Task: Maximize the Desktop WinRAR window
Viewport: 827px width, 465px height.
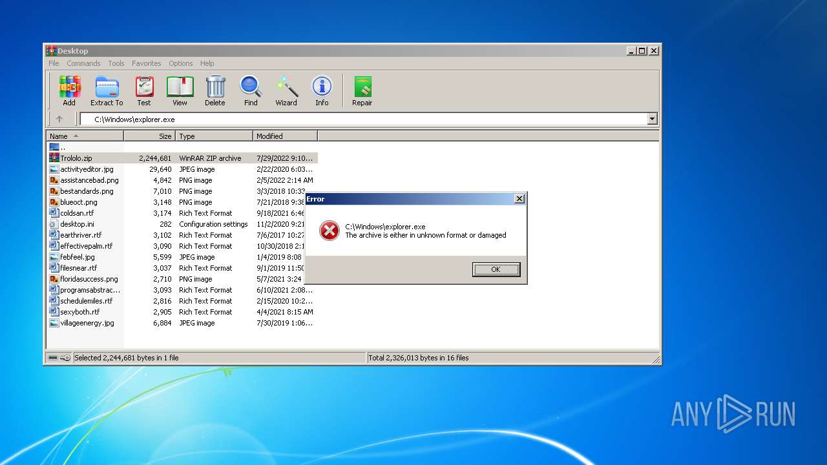Action: [642, 50]
